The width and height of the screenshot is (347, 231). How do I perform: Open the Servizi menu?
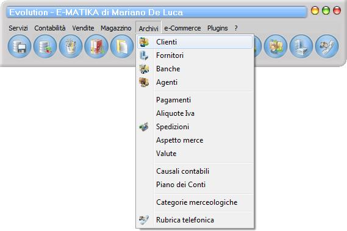[x=18, y=28]
